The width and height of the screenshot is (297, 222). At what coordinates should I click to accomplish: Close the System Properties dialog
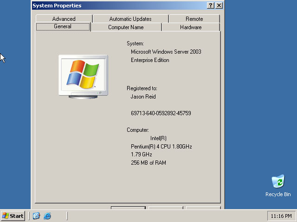coord(219,6)
